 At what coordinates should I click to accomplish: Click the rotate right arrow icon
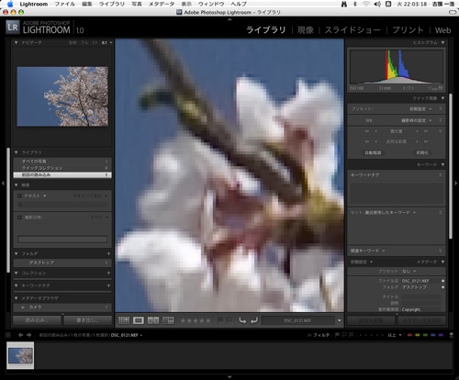pyautogui.click(x=254, y=320)
